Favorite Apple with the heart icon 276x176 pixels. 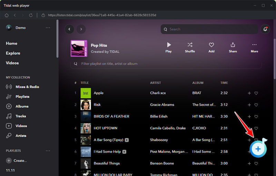(x=256, y=93)
